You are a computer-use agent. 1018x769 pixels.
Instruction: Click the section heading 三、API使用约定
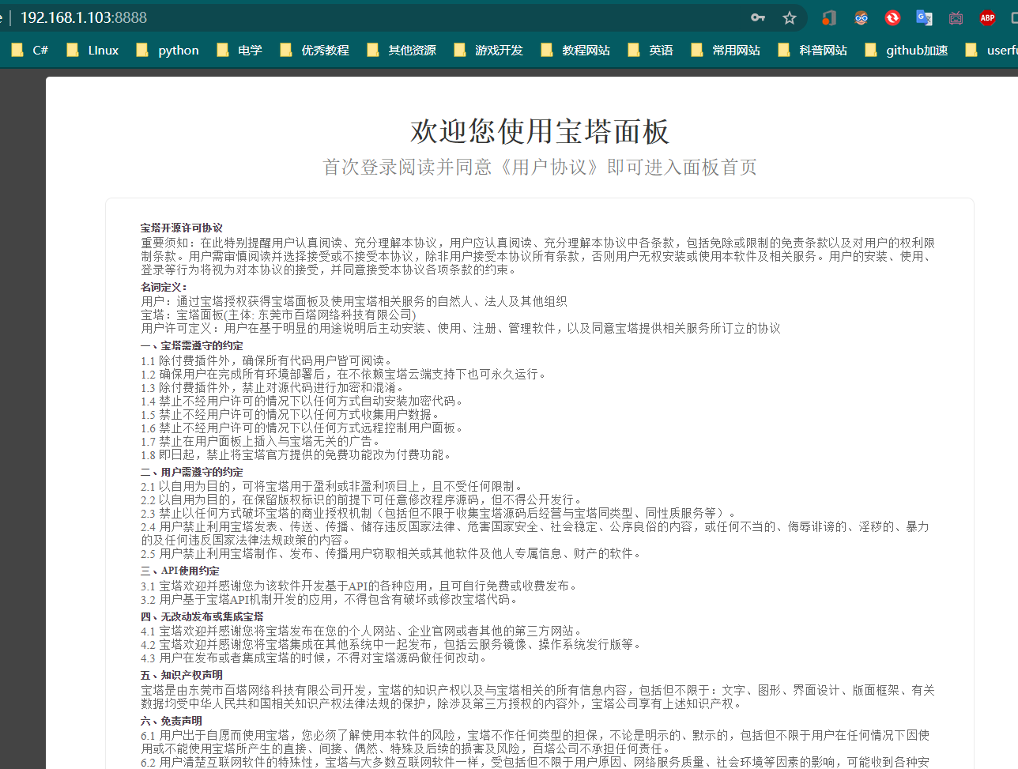point(180,571)
